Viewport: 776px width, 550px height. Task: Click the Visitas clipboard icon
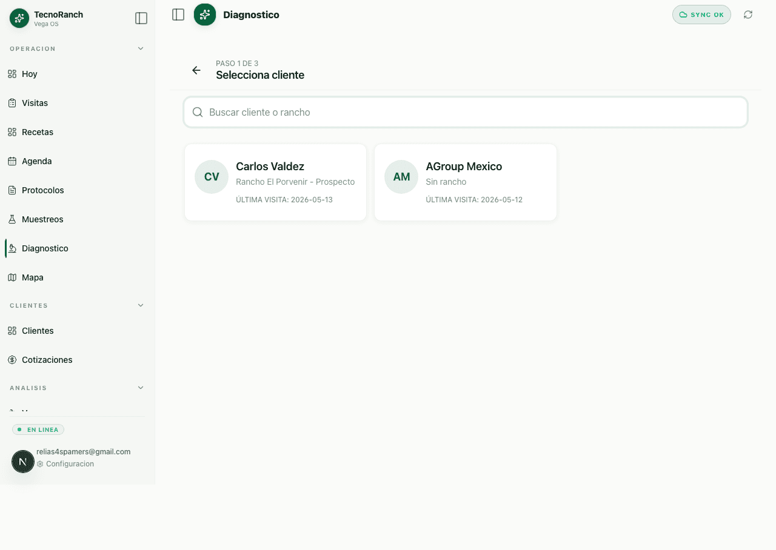[x=12, y=103]
